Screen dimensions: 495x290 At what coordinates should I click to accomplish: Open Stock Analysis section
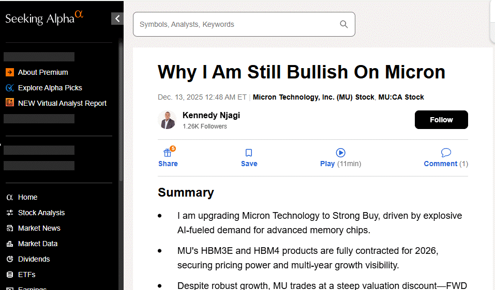click(41, 213)
